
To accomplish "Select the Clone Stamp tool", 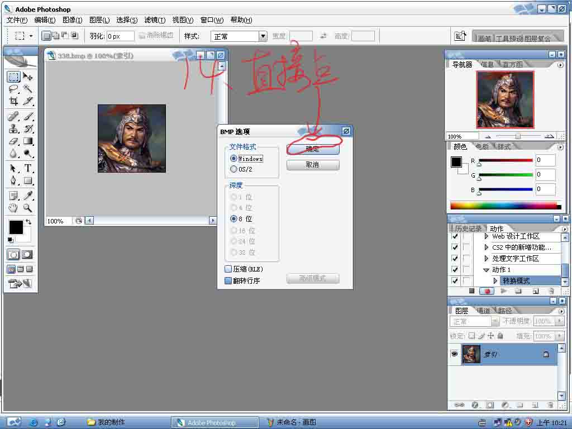I will [x=13, y=129].
